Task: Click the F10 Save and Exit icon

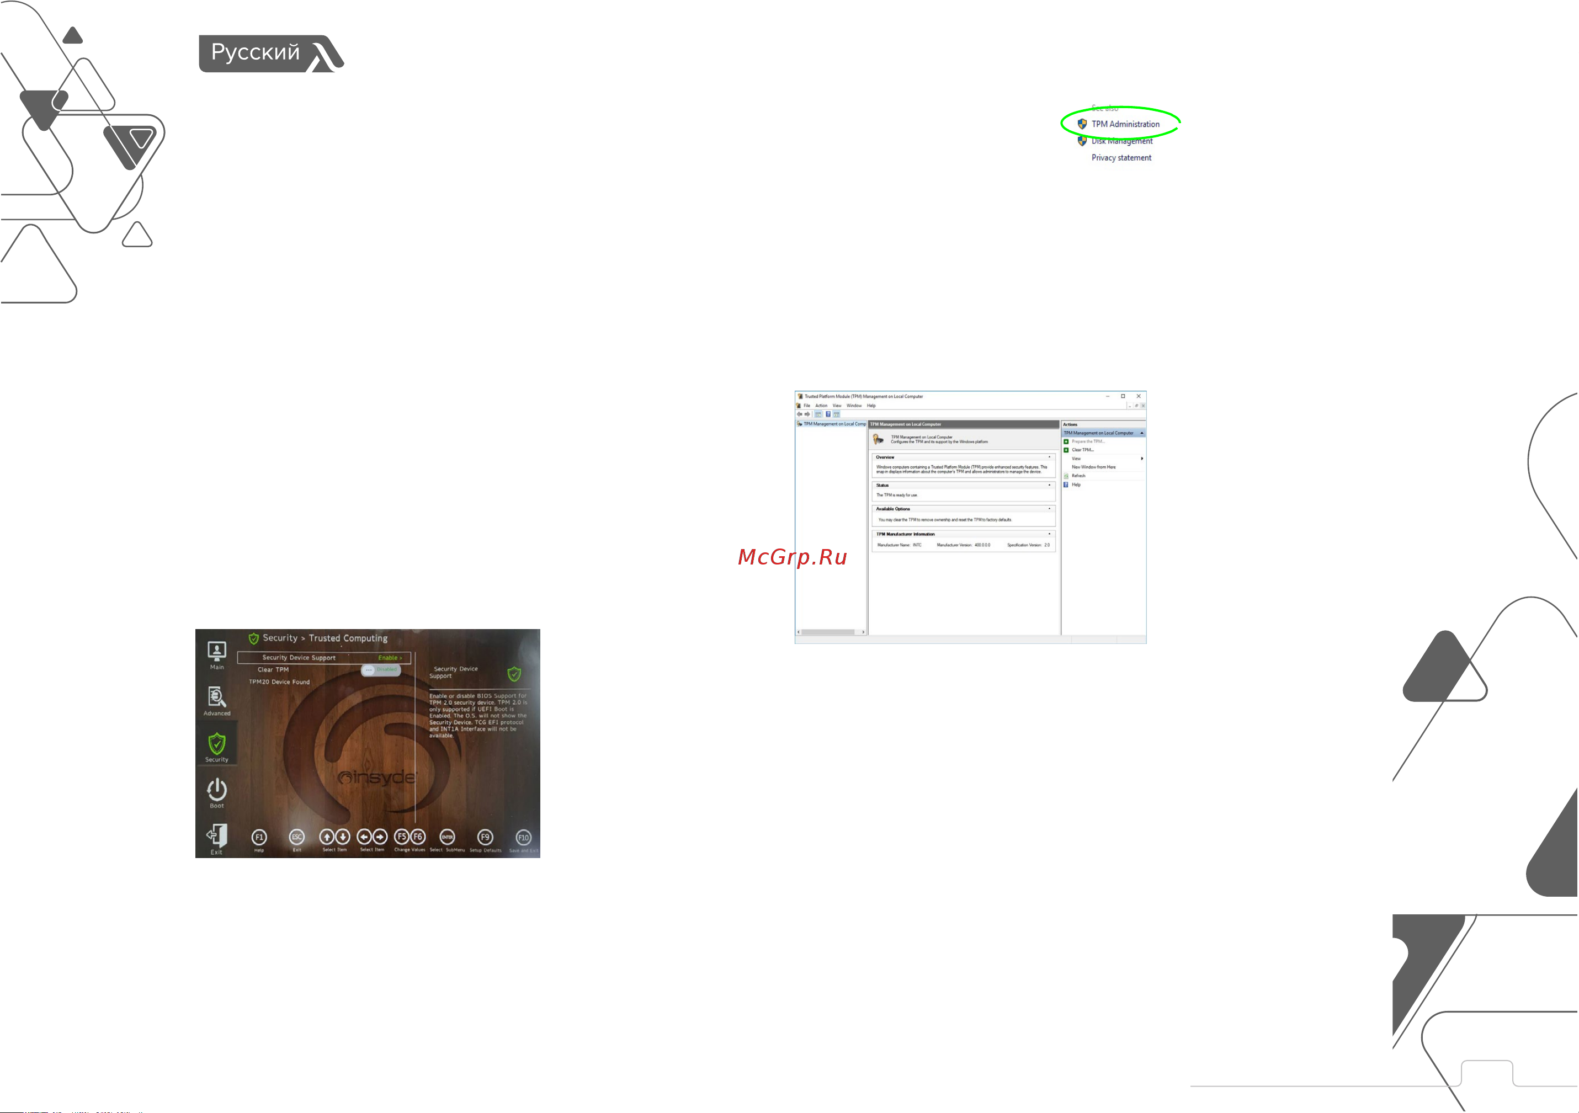Action: pyautogui.click(x=523, y=837)
